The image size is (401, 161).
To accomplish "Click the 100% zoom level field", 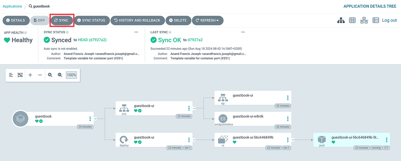I will coord(71,75).
